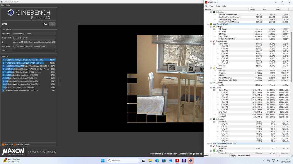Collapse the WDC WDS500G2B0B drive node
Viewport: 293px width, 164px height.
pos(208,144)
